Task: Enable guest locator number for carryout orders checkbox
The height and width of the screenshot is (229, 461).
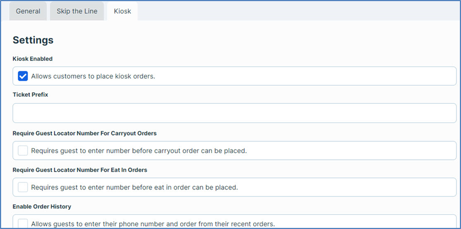Action: point(23,150)
